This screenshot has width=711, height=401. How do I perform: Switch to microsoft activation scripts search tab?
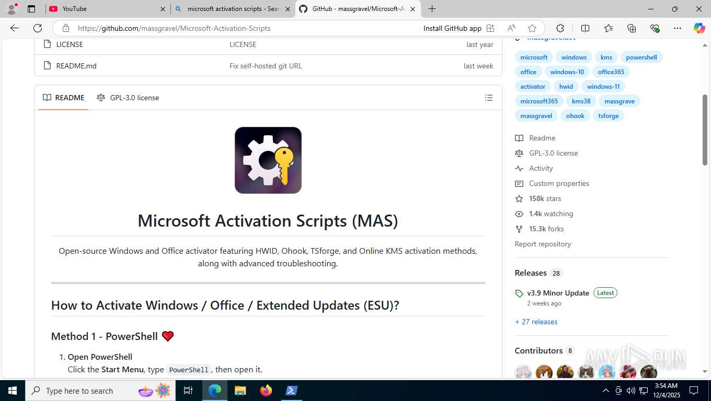[x=232, y=9]
